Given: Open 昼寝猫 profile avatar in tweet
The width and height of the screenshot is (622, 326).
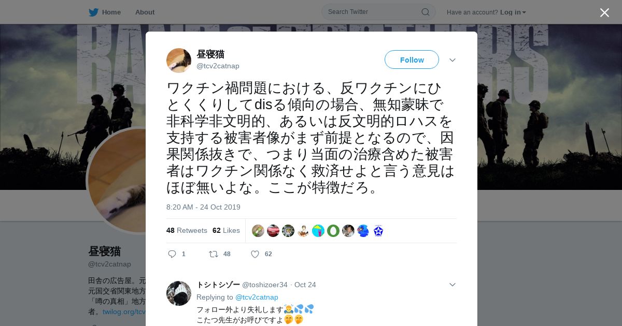Looking at the screenshot, I should 179,61.
